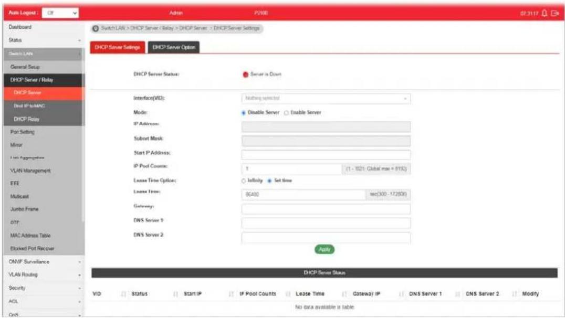Open Mirror page
565x318 pixels.
(43, 145)
